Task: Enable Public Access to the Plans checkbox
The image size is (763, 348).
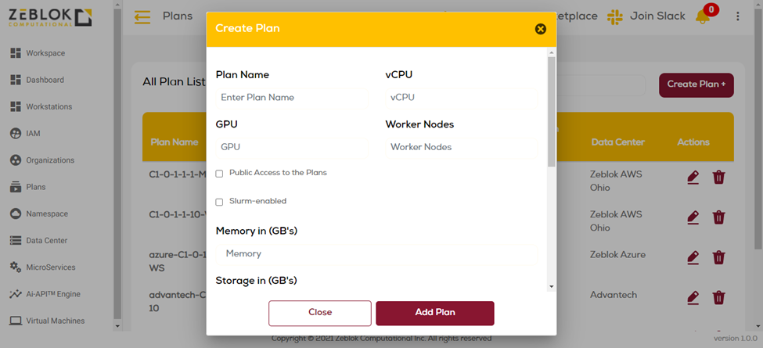Action: pyautogui.click(x=219, y=174)
